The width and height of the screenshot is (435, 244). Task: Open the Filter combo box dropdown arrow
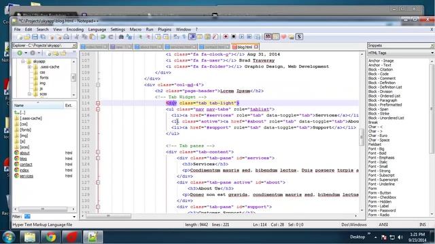(x=74, y=217)
